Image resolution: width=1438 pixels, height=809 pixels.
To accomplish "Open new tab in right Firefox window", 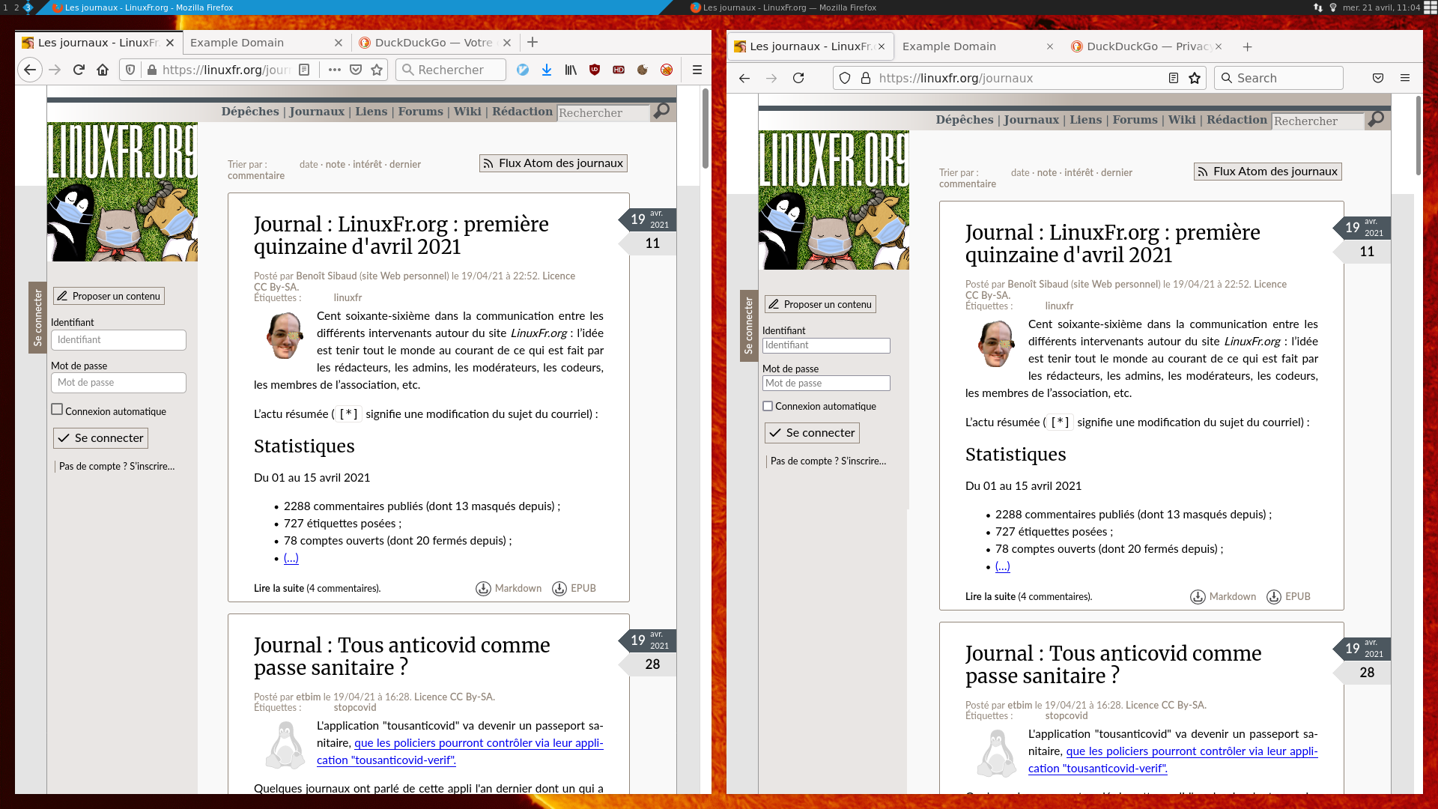I will coord(1247,46).
